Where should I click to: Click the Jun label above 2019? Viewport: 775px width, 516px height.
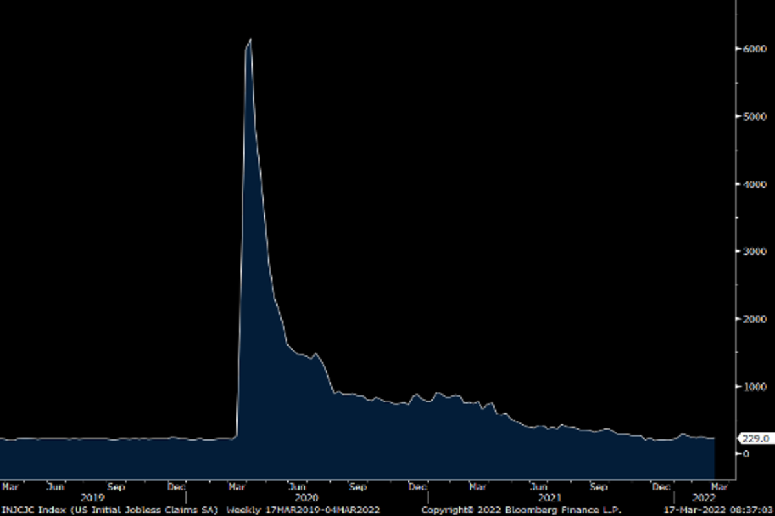57,487
